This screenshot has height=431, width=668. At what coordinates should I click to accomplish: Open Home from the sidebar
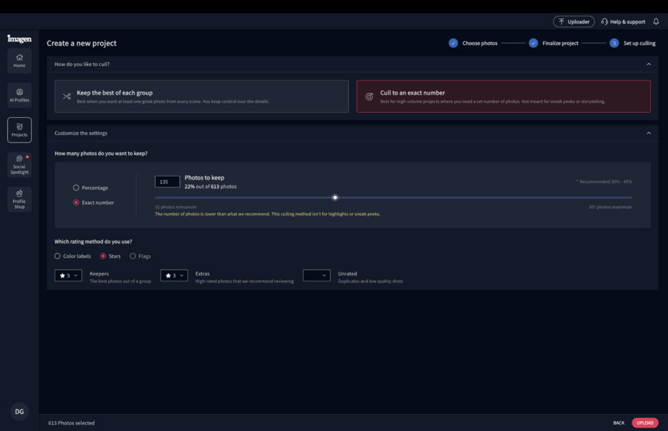pos(20,61)
